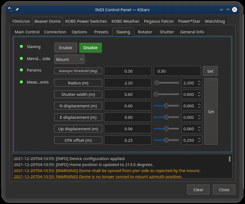
Task: Click the Meridian side status light
Action: point(21,58)
